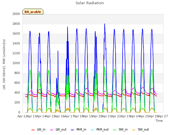Click the Apr 20 x-axis tick label
This screenshot has width=180, height=135.
point(97,116)
